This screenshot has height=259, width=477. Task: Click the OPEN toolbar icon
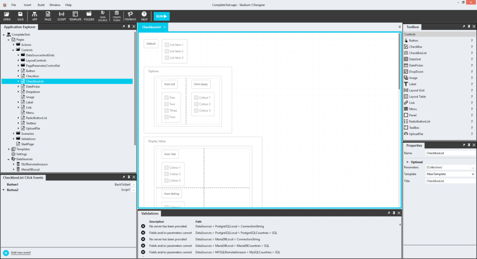(x=7, y=16)
